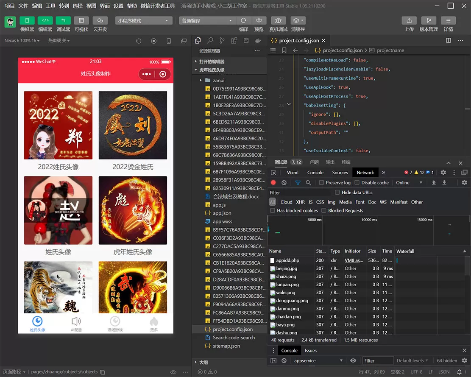Image resolution: width=471 pixels, height=377 pixels.
Task: Click the clear network log icon
Action: tap(284, 183)
